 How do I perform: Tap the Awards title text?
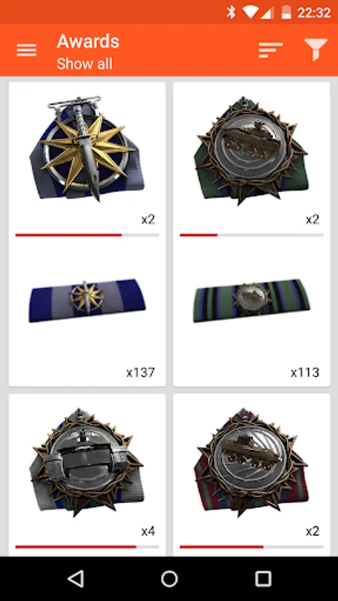pyautogui.click(x=88, y=41)
